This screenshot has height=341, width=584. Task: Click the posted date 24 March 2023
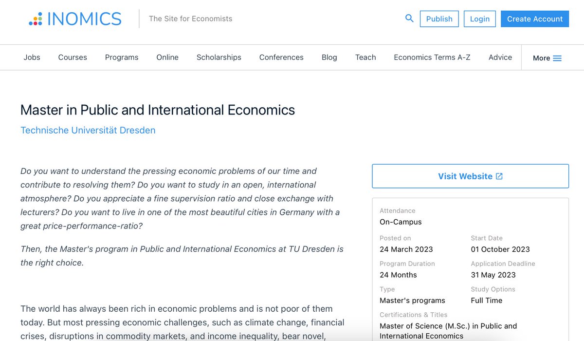[x=406, y=249]
